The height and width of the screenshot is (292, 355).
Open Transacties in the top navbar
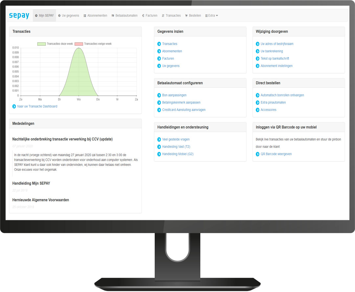coord(171,16)
